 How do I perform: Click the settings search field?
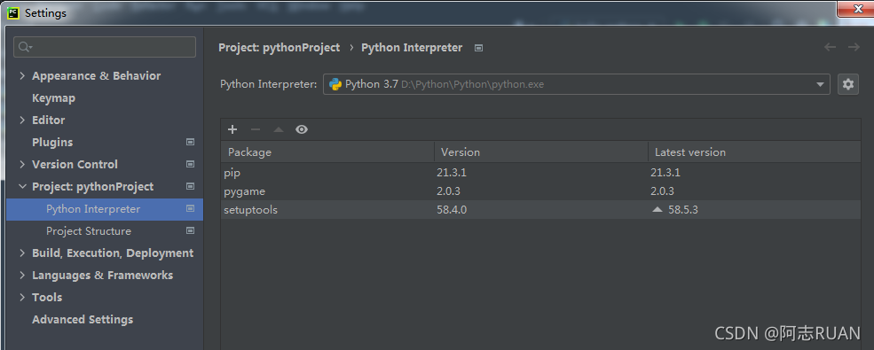point(105,47)
